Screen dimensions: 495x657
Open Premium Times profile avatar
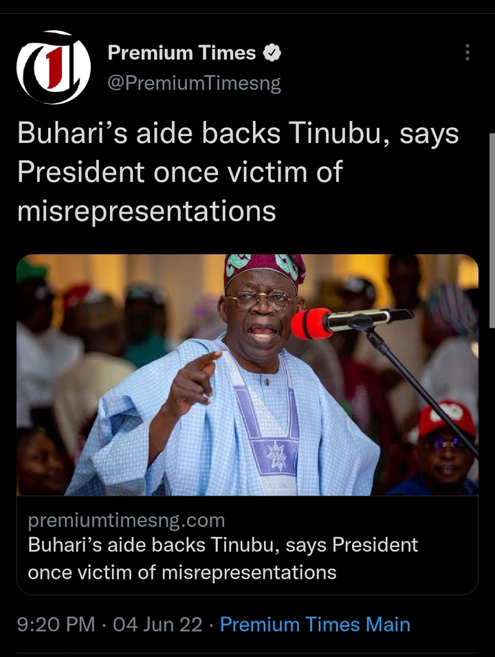point(53,67)
